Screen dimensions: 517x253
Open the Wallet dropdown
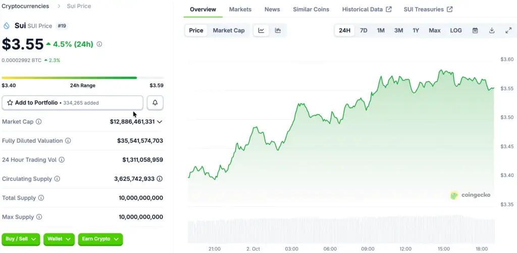point(59,239)
